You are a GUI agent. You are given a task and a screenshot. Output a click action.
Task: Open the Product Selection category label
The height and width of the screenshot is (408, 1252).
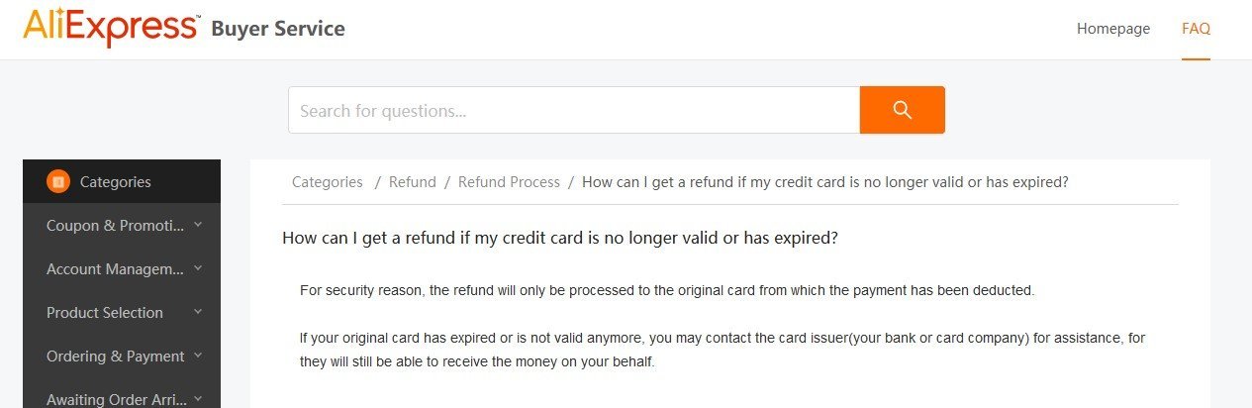[x=105, y=313]
